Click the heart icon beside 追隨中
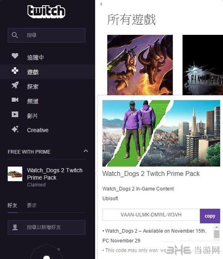The width and height of the screenshot is (223, 259). coord(15,56)
